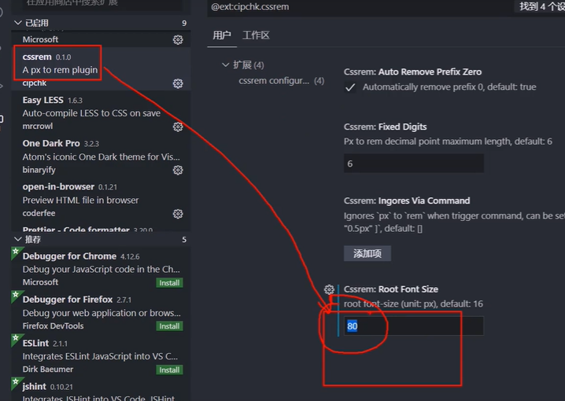This screenshot has height=401, width=565.
Task: Open the Easy LESS extension entry
Action: 102,112
